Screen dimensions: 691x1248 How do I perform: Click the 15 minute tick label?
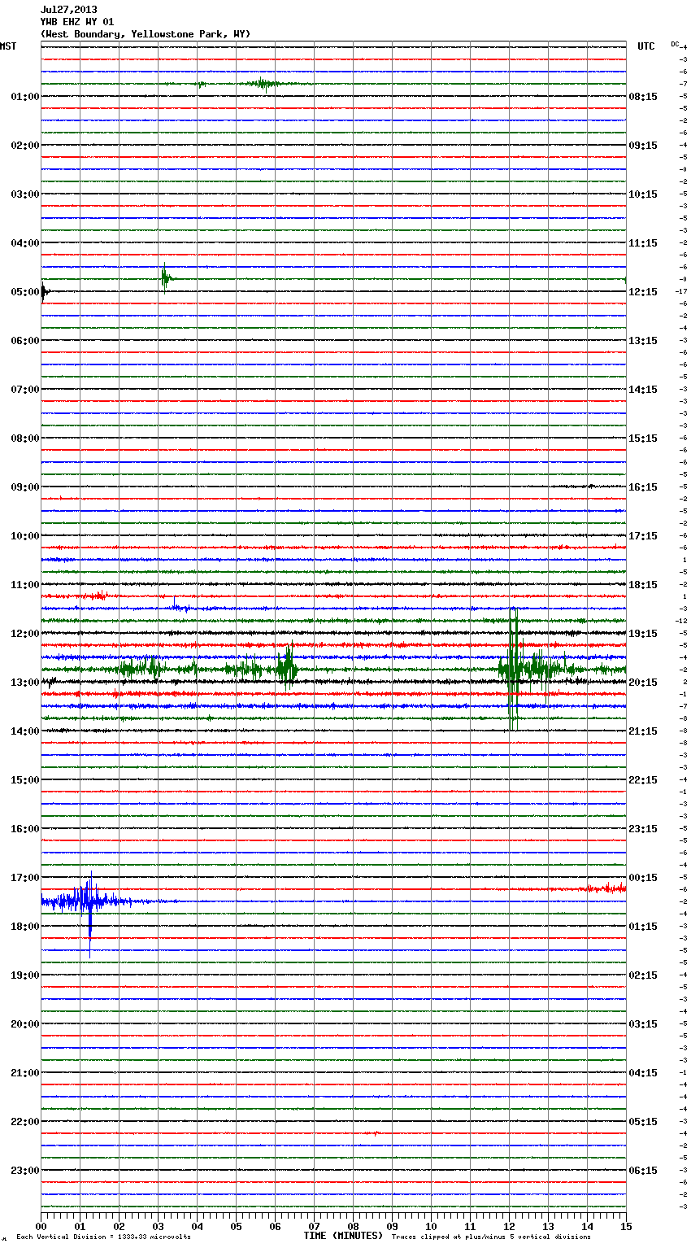[626, 1226]
